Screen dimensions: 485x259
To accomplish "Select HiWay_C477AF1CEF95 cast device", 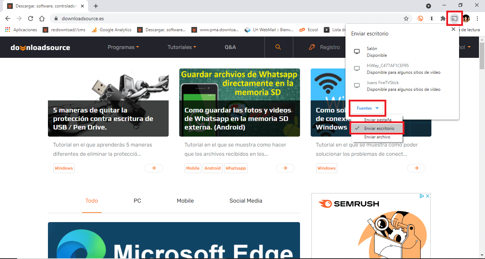I will pyautogui.click(x=402, y=69).
